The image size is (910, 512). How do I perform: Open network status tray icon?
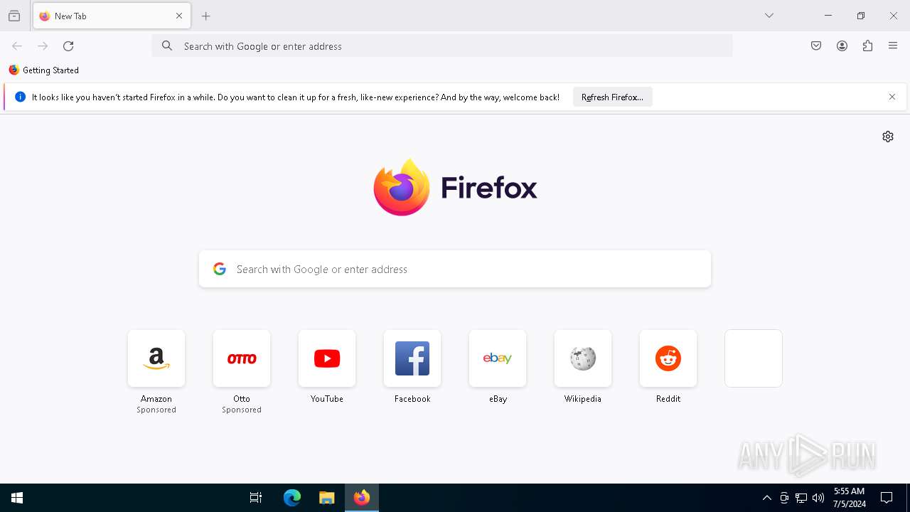click(801, 498)
